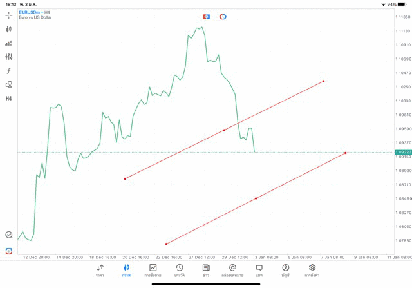Tap the one-click trading icon in the sidebar
The image size is (412, 288).
pos(9,251)
